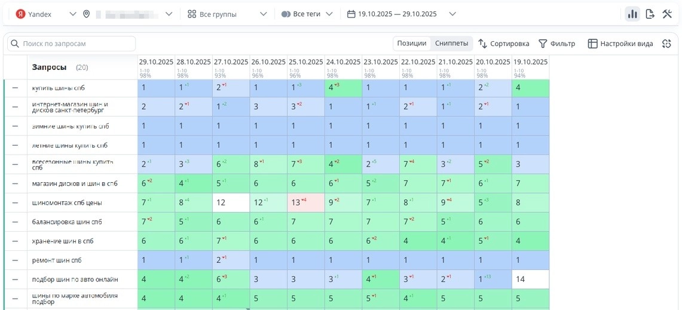Click the calendar icon by date range
The height and width of the screenshot is (310, 682).
pos(351,14)
